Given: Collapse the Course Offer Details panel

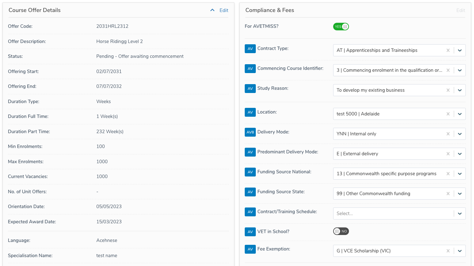Looking at the screenshot, I should (213, 10).
